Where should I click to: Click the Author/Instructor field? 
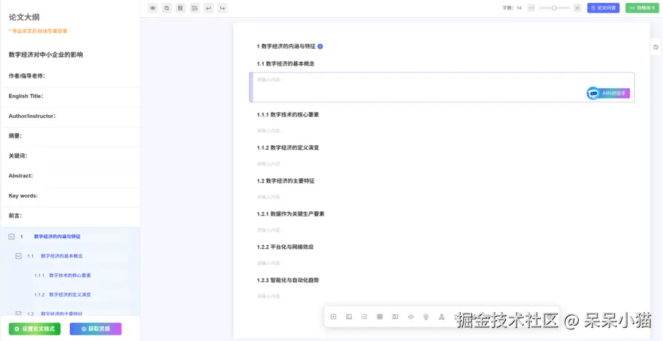pyautogui.click(x=70, y=116)
